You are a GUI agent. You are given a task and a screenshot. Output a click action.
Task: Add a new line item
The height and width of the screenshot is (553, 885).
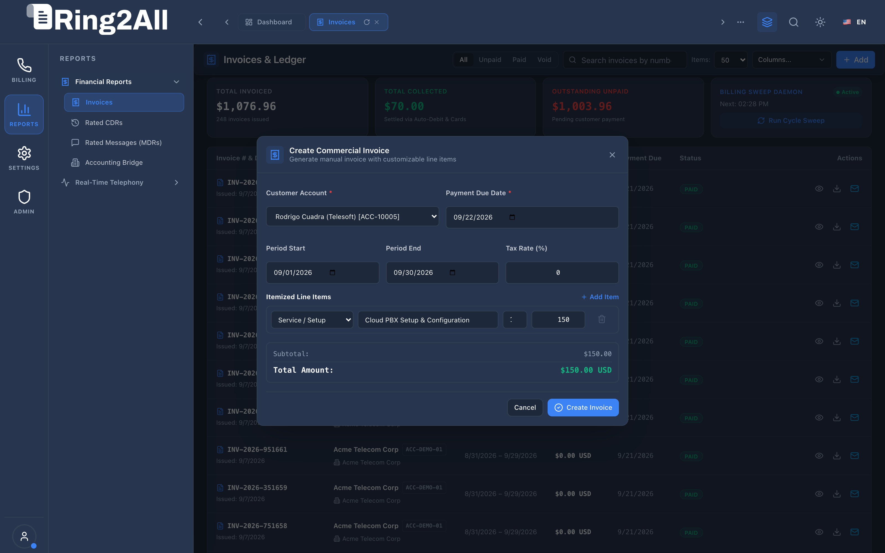tap(600, 297)
